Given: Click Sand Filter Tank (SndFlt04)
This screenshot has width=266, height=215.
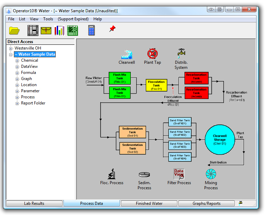Looking at the screenshot, I should [x=180, y=157].
